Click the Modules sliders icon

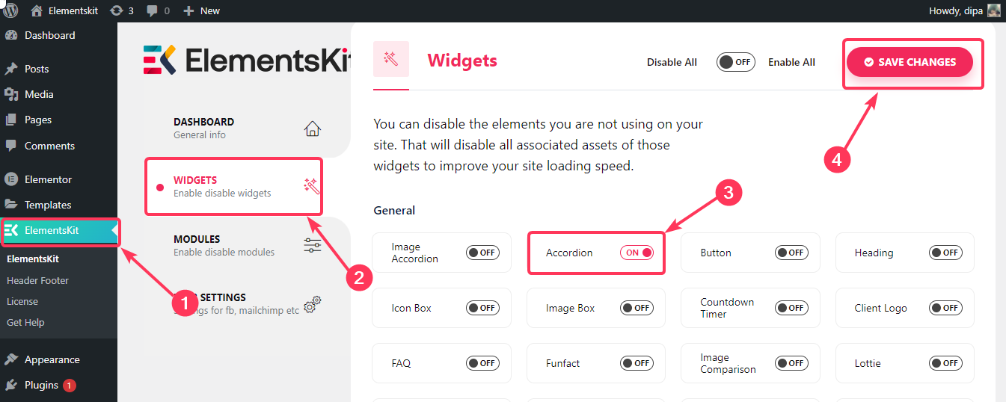[x=312, y=246]
